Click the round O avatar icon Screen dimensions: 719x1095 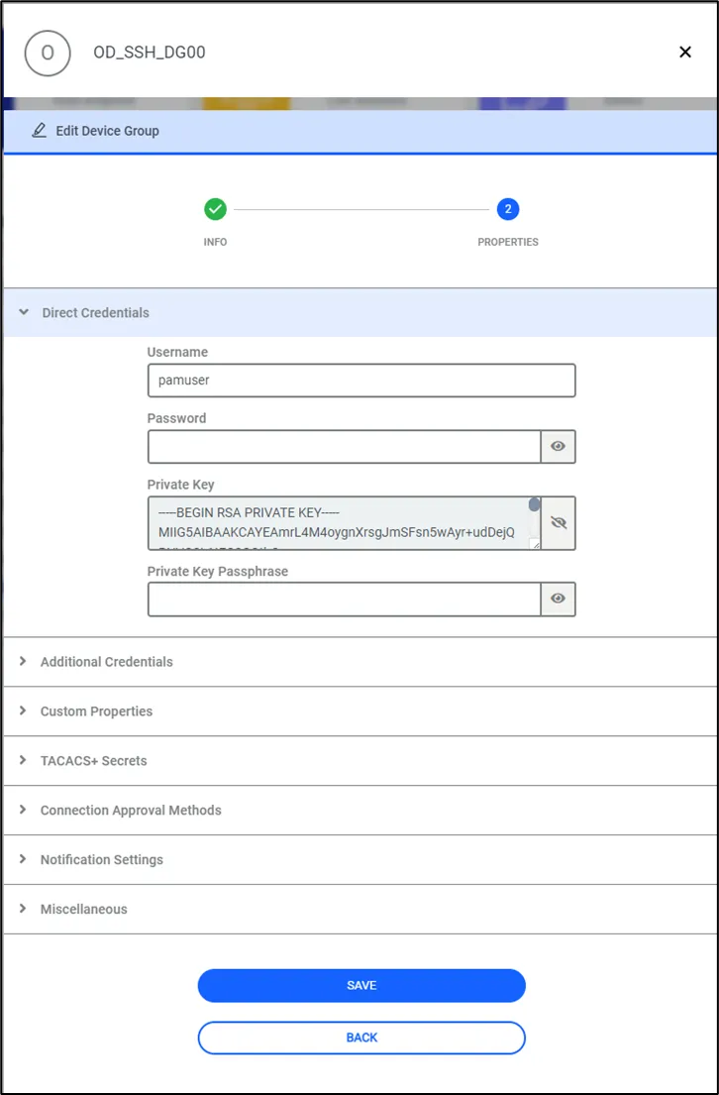tap(48, 54)
